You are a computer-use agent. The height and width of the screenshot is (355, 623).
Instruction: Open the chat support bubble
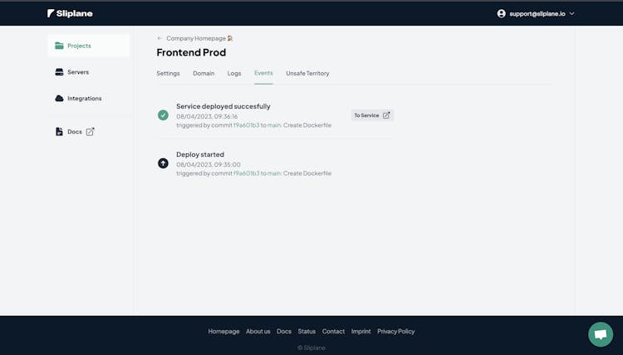pos(600,333)
